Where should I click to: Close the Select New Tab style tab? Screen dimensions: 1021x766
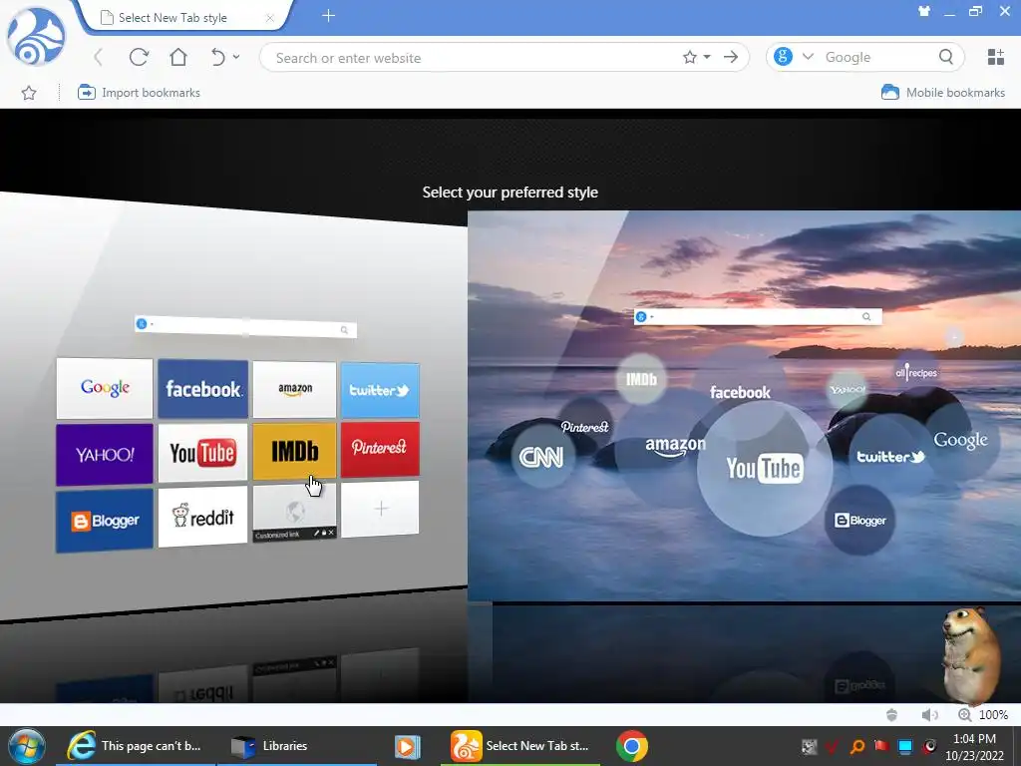pos(269,18)
